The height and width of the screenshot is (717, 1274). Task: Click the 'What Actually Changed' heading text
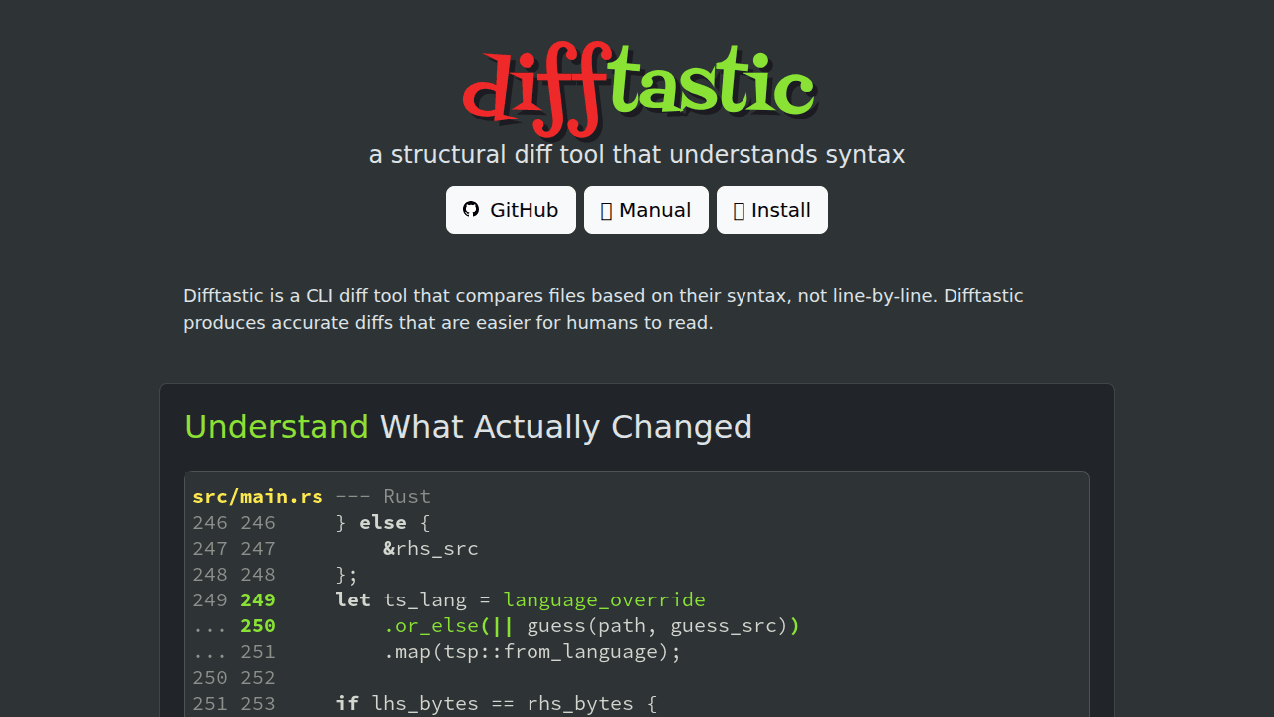(565, 426)
